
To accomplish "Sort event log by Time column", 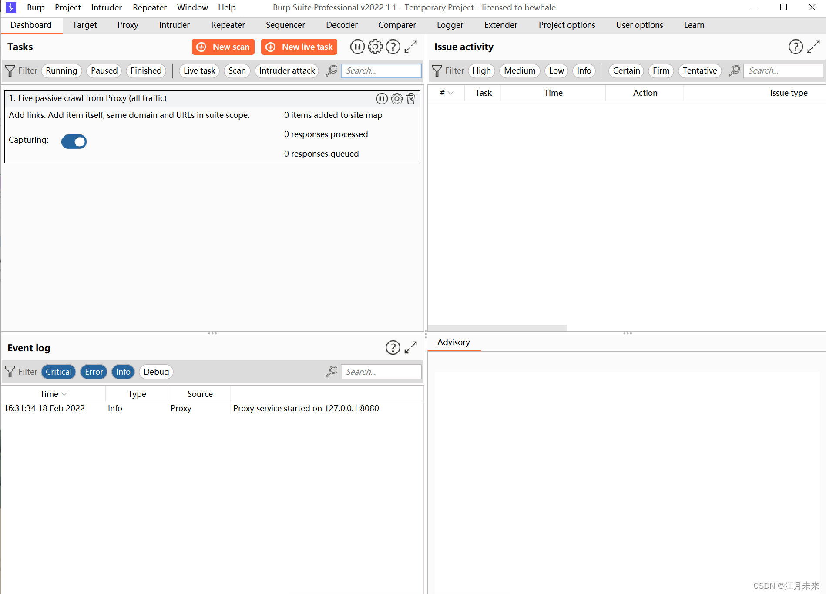I will tap(53, 394).
